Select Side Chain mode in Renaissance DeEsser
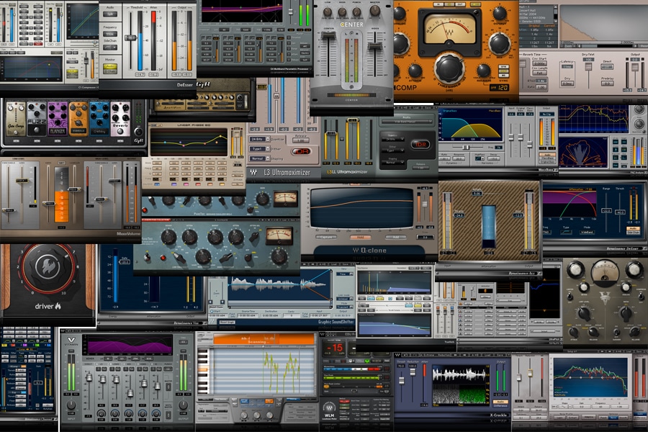Image resolution: width=648 pixels, height=432 pixels. 632,233
